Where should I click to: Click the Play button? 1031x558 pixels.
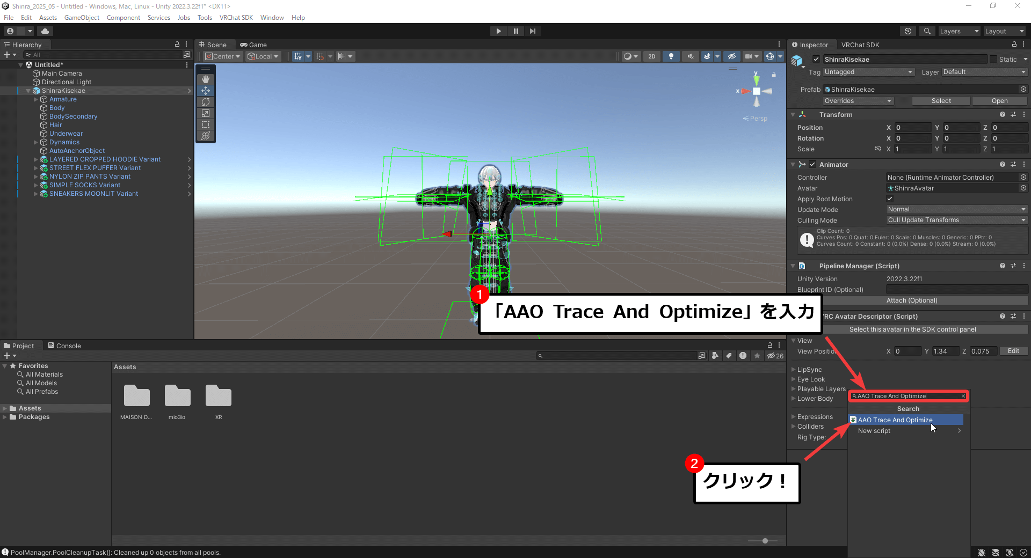(498, 31)
